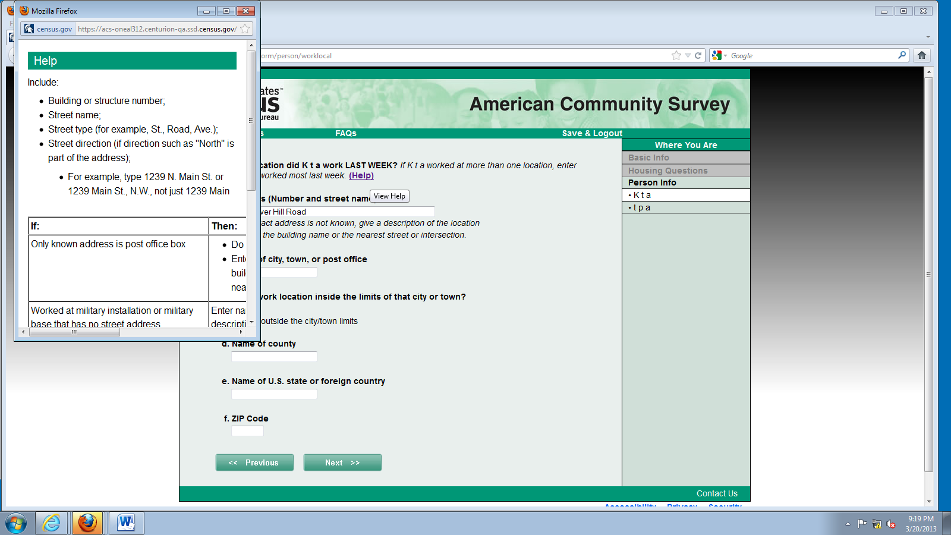Viewport: 951px width, 535px height.
Task: Go back with the << Previous button
Action: pos(254,462)
